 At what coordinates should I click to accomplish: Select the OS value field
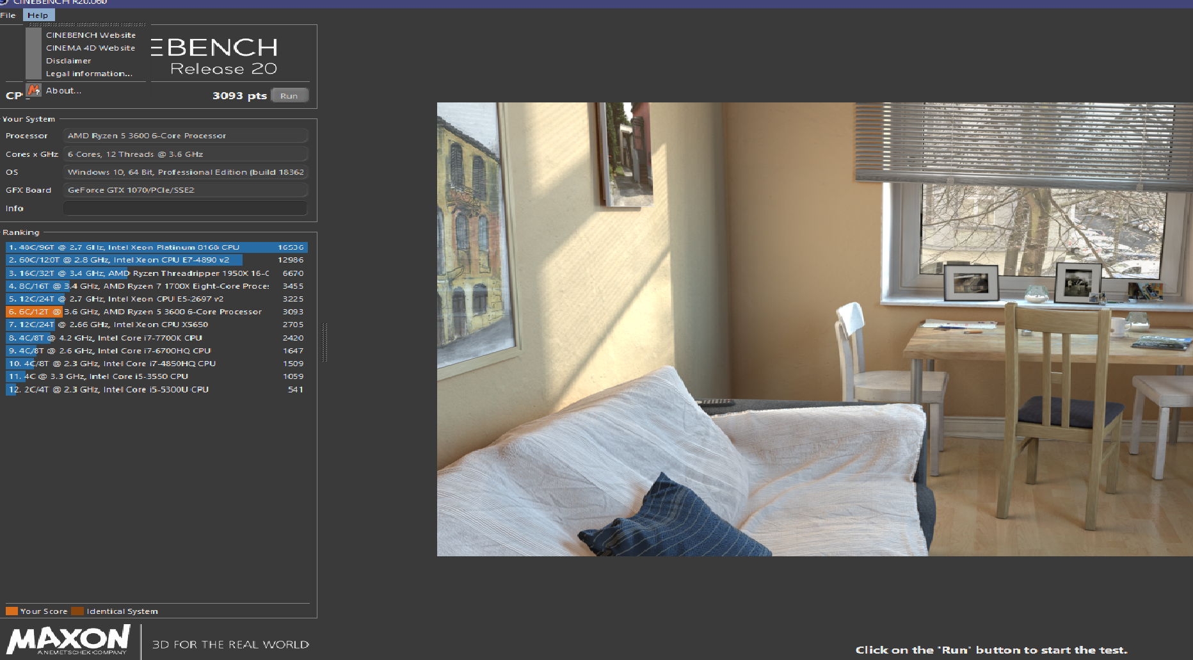(186, 172)
